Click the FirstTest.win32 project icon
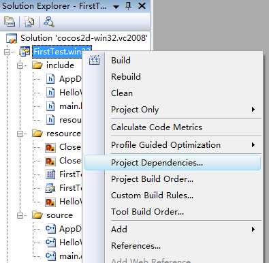269x263 pixels. 25,52
